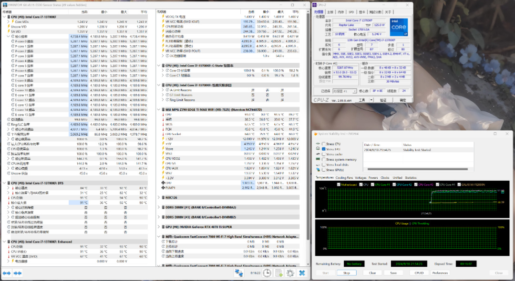Screen dimensions: 515x281
Task: Open the SPD tab in CPU-Z
Action: coord(351,12)
